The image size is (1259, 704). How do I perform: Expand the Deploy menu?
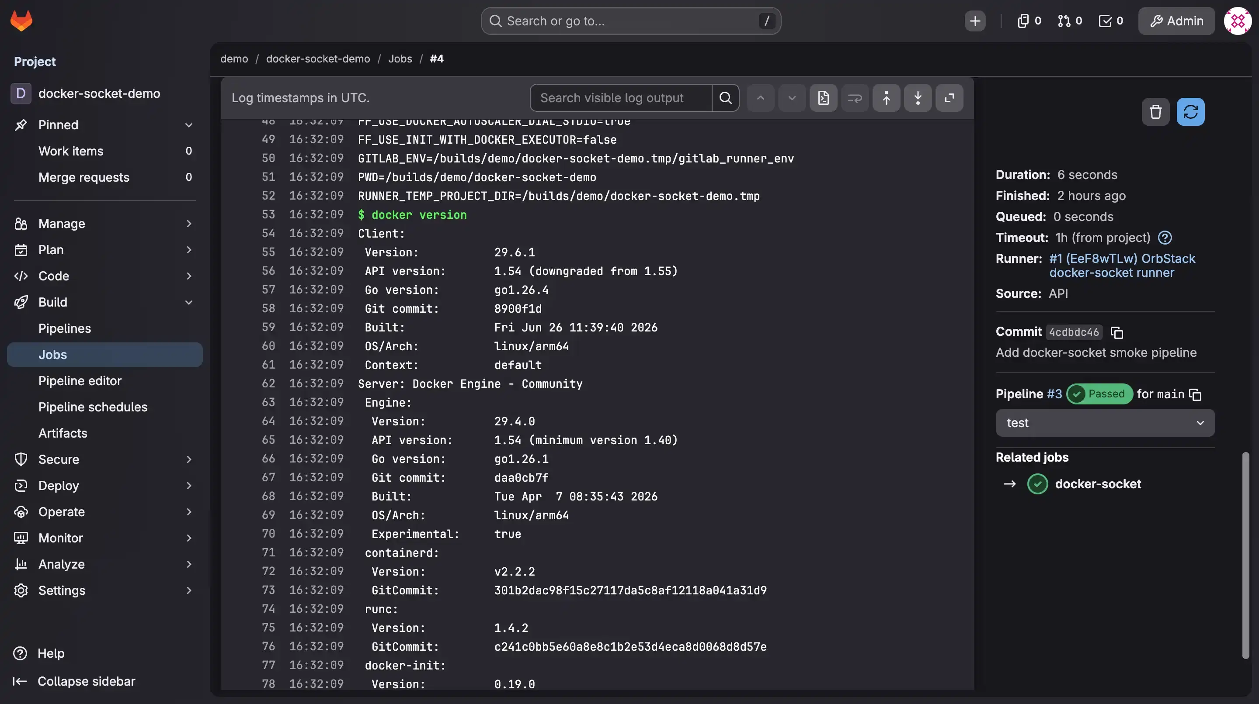coord(104,485)
